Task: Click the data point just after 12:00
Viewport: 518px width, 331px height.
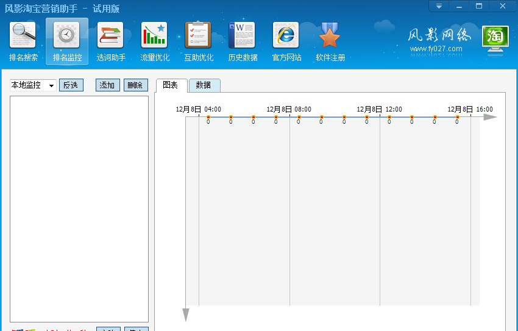Action: pyautogui.click(x=389, y=117)
